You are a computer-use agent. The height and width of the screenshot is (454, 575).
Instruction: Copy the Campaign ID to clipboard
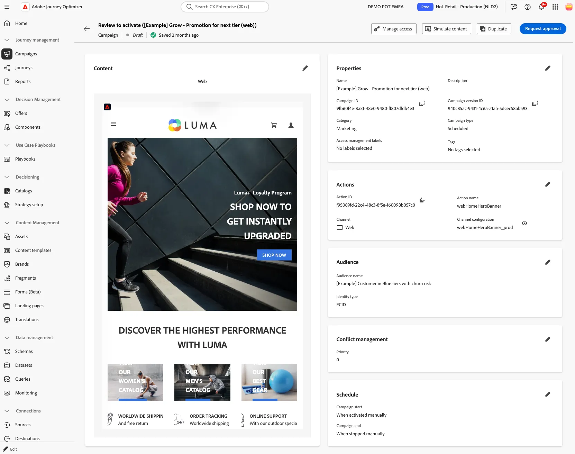(422, 103)
